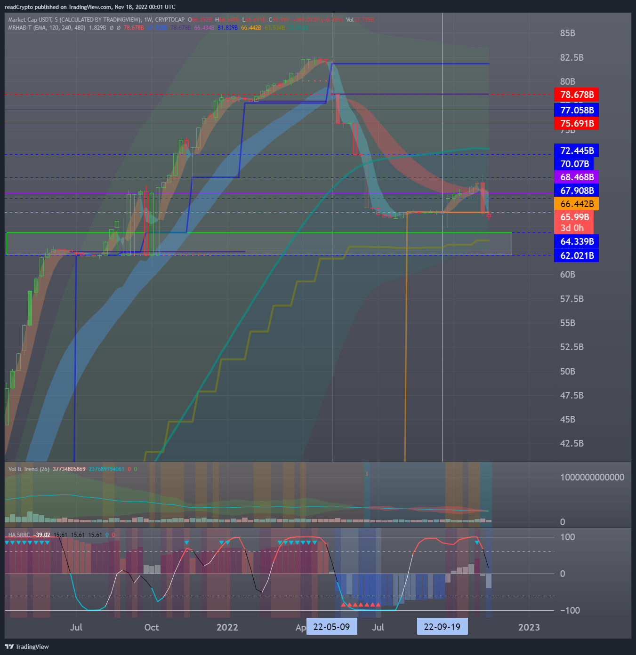636x655 pixels.
Task: Click the −100 tick on HA SRRC axis
Action: pos(570,610)
